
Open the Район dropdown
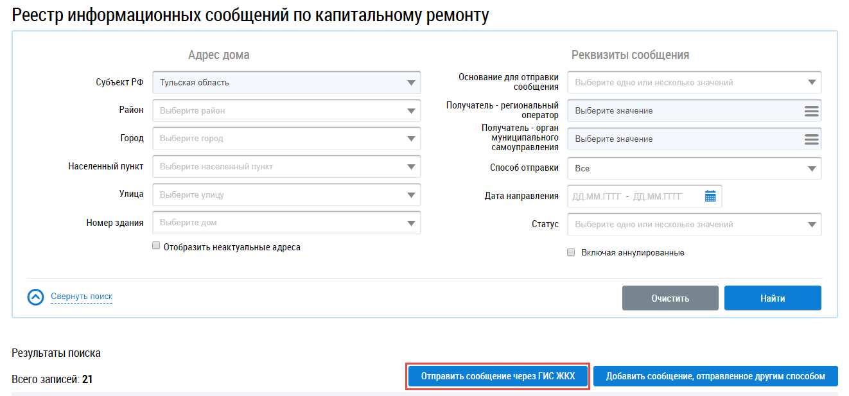coord(286,111)
